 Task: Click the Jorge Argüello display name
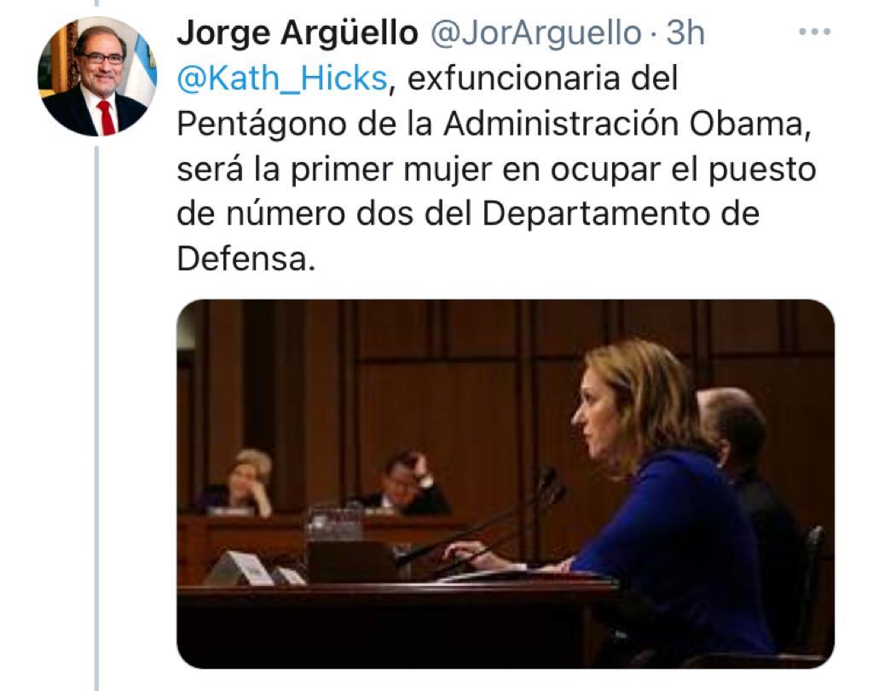tap(298, 33)
